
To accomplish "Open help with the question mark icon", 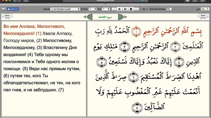I will point(207,9).
